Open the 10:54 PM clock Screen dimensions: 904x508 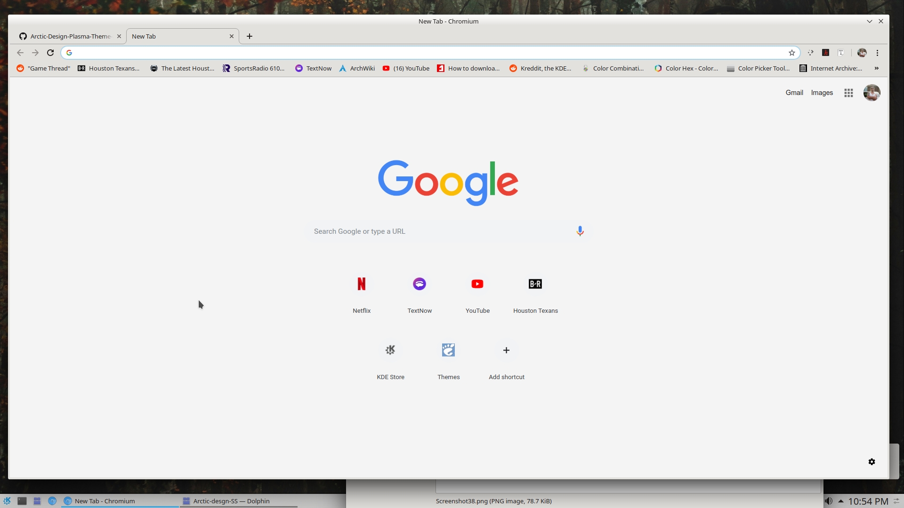(868, 501)
